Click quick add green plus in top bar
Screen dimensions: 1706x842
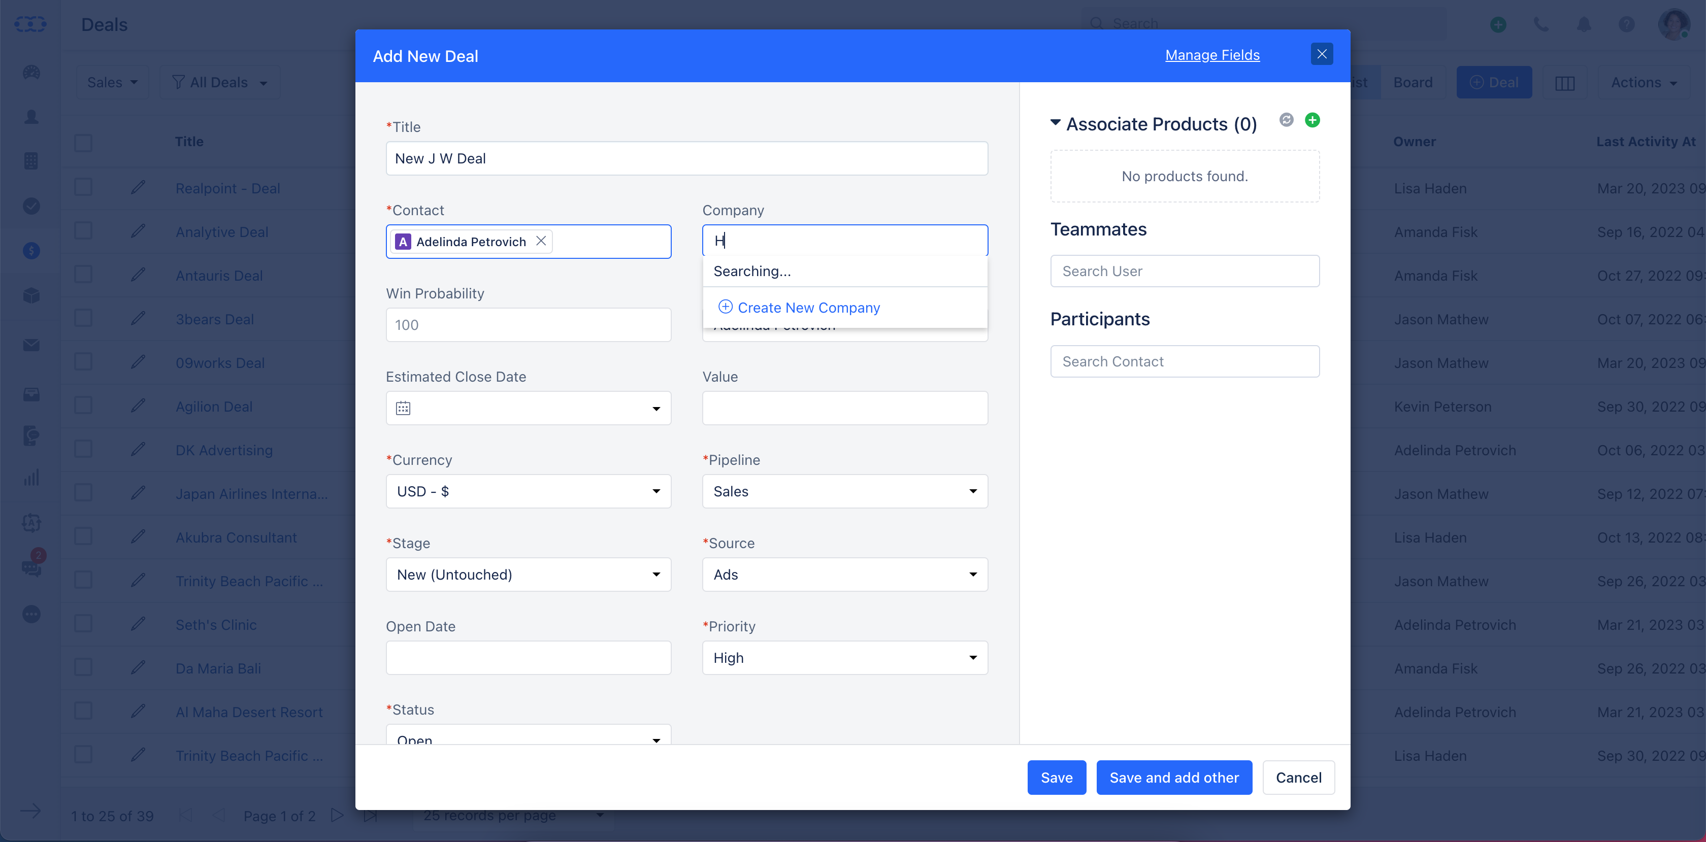[x=1498, y=24]
